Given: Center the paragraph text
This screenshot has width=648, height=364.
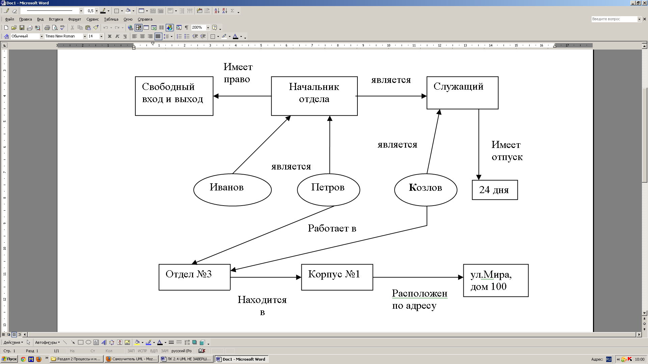Looking at the screenshot, I should (142, 36).
